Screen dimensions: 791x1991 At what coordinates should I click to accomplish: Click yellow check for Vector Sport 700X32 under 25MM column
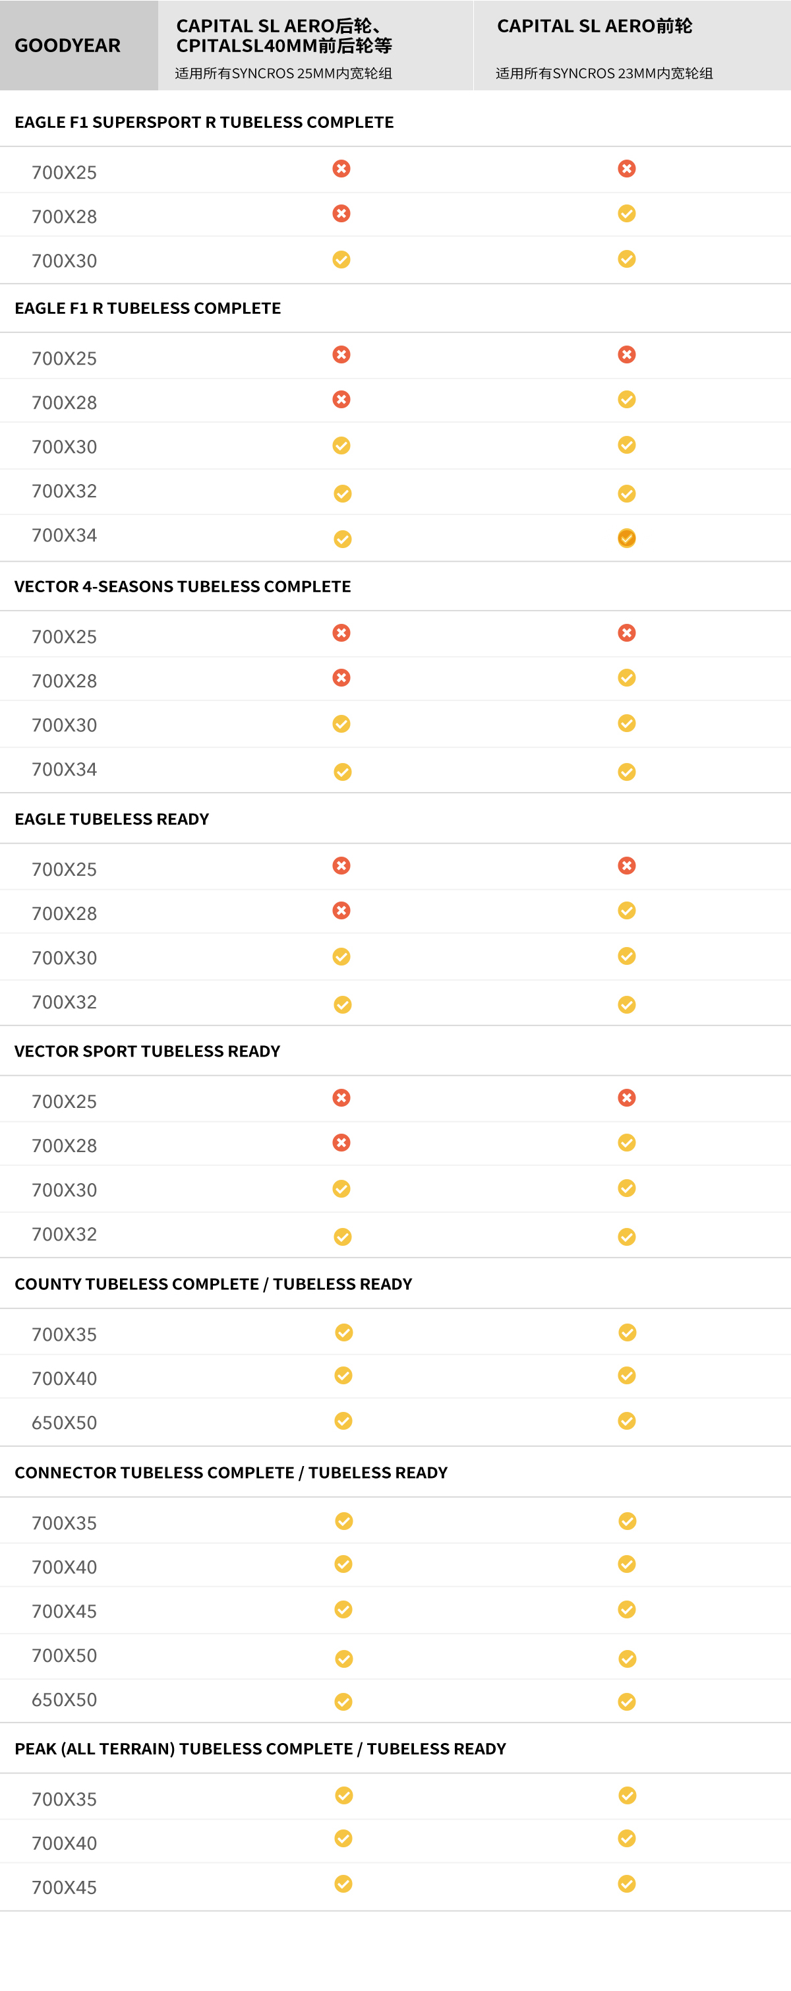point(342,1237)
